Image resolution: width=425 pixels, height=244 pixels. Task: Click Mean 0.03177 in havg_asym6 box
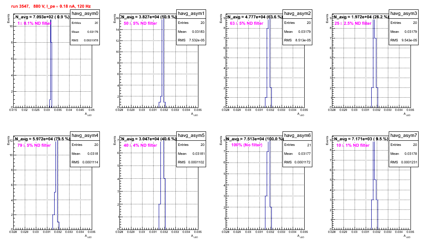tap(297, 154)
